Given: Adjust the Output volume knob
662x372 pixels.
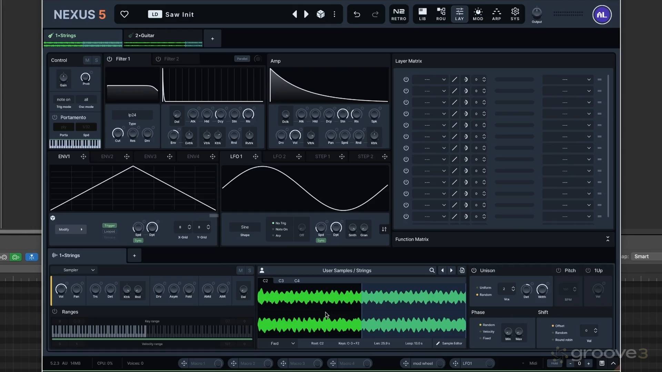Looking at the screenshot, I should [x=537, y=13].
